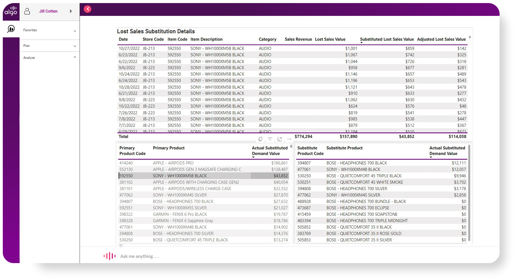Click the $1,196 lost sales value

point(351,81)
